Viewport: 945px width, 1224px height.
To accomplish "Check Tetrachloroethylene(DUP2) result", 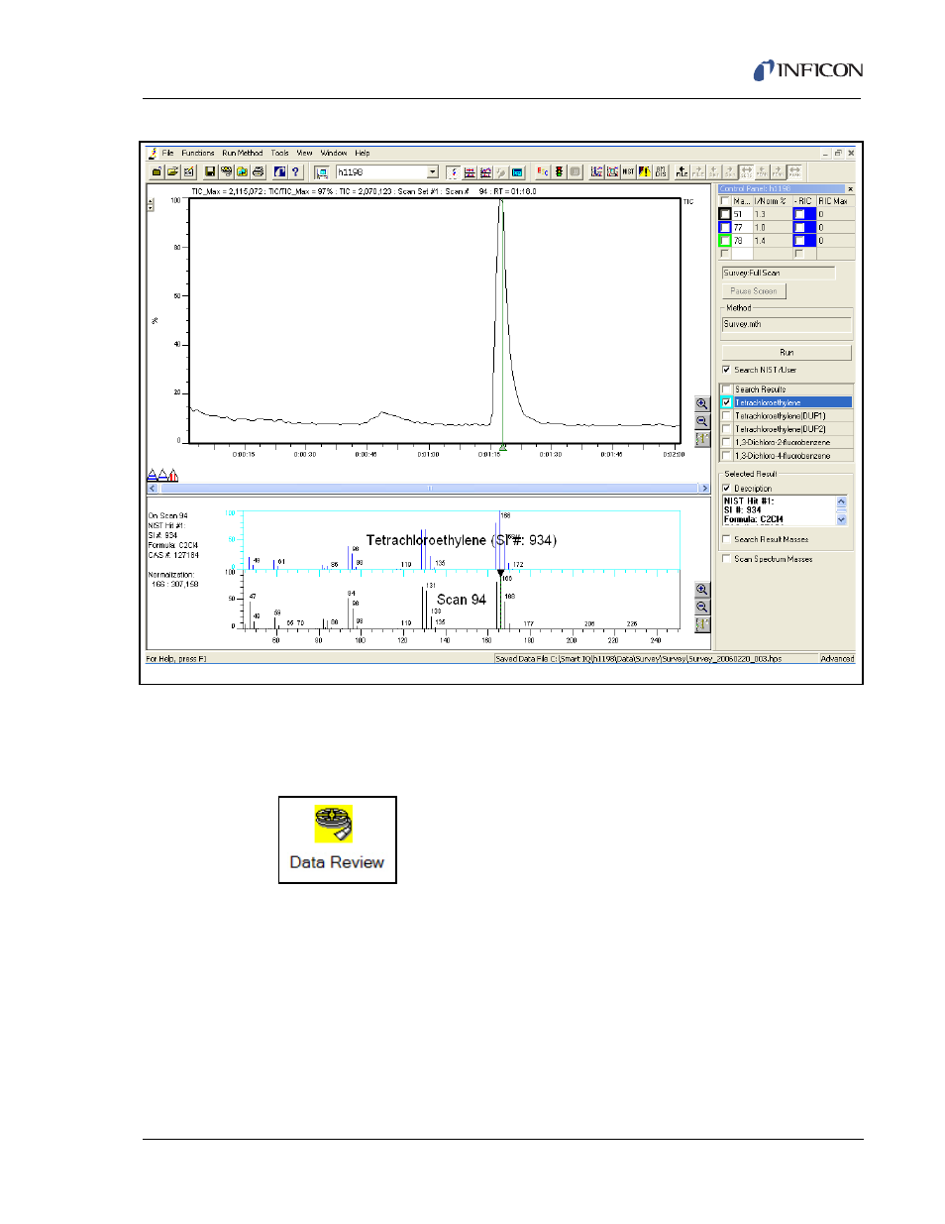I will [x=726, y=429].
